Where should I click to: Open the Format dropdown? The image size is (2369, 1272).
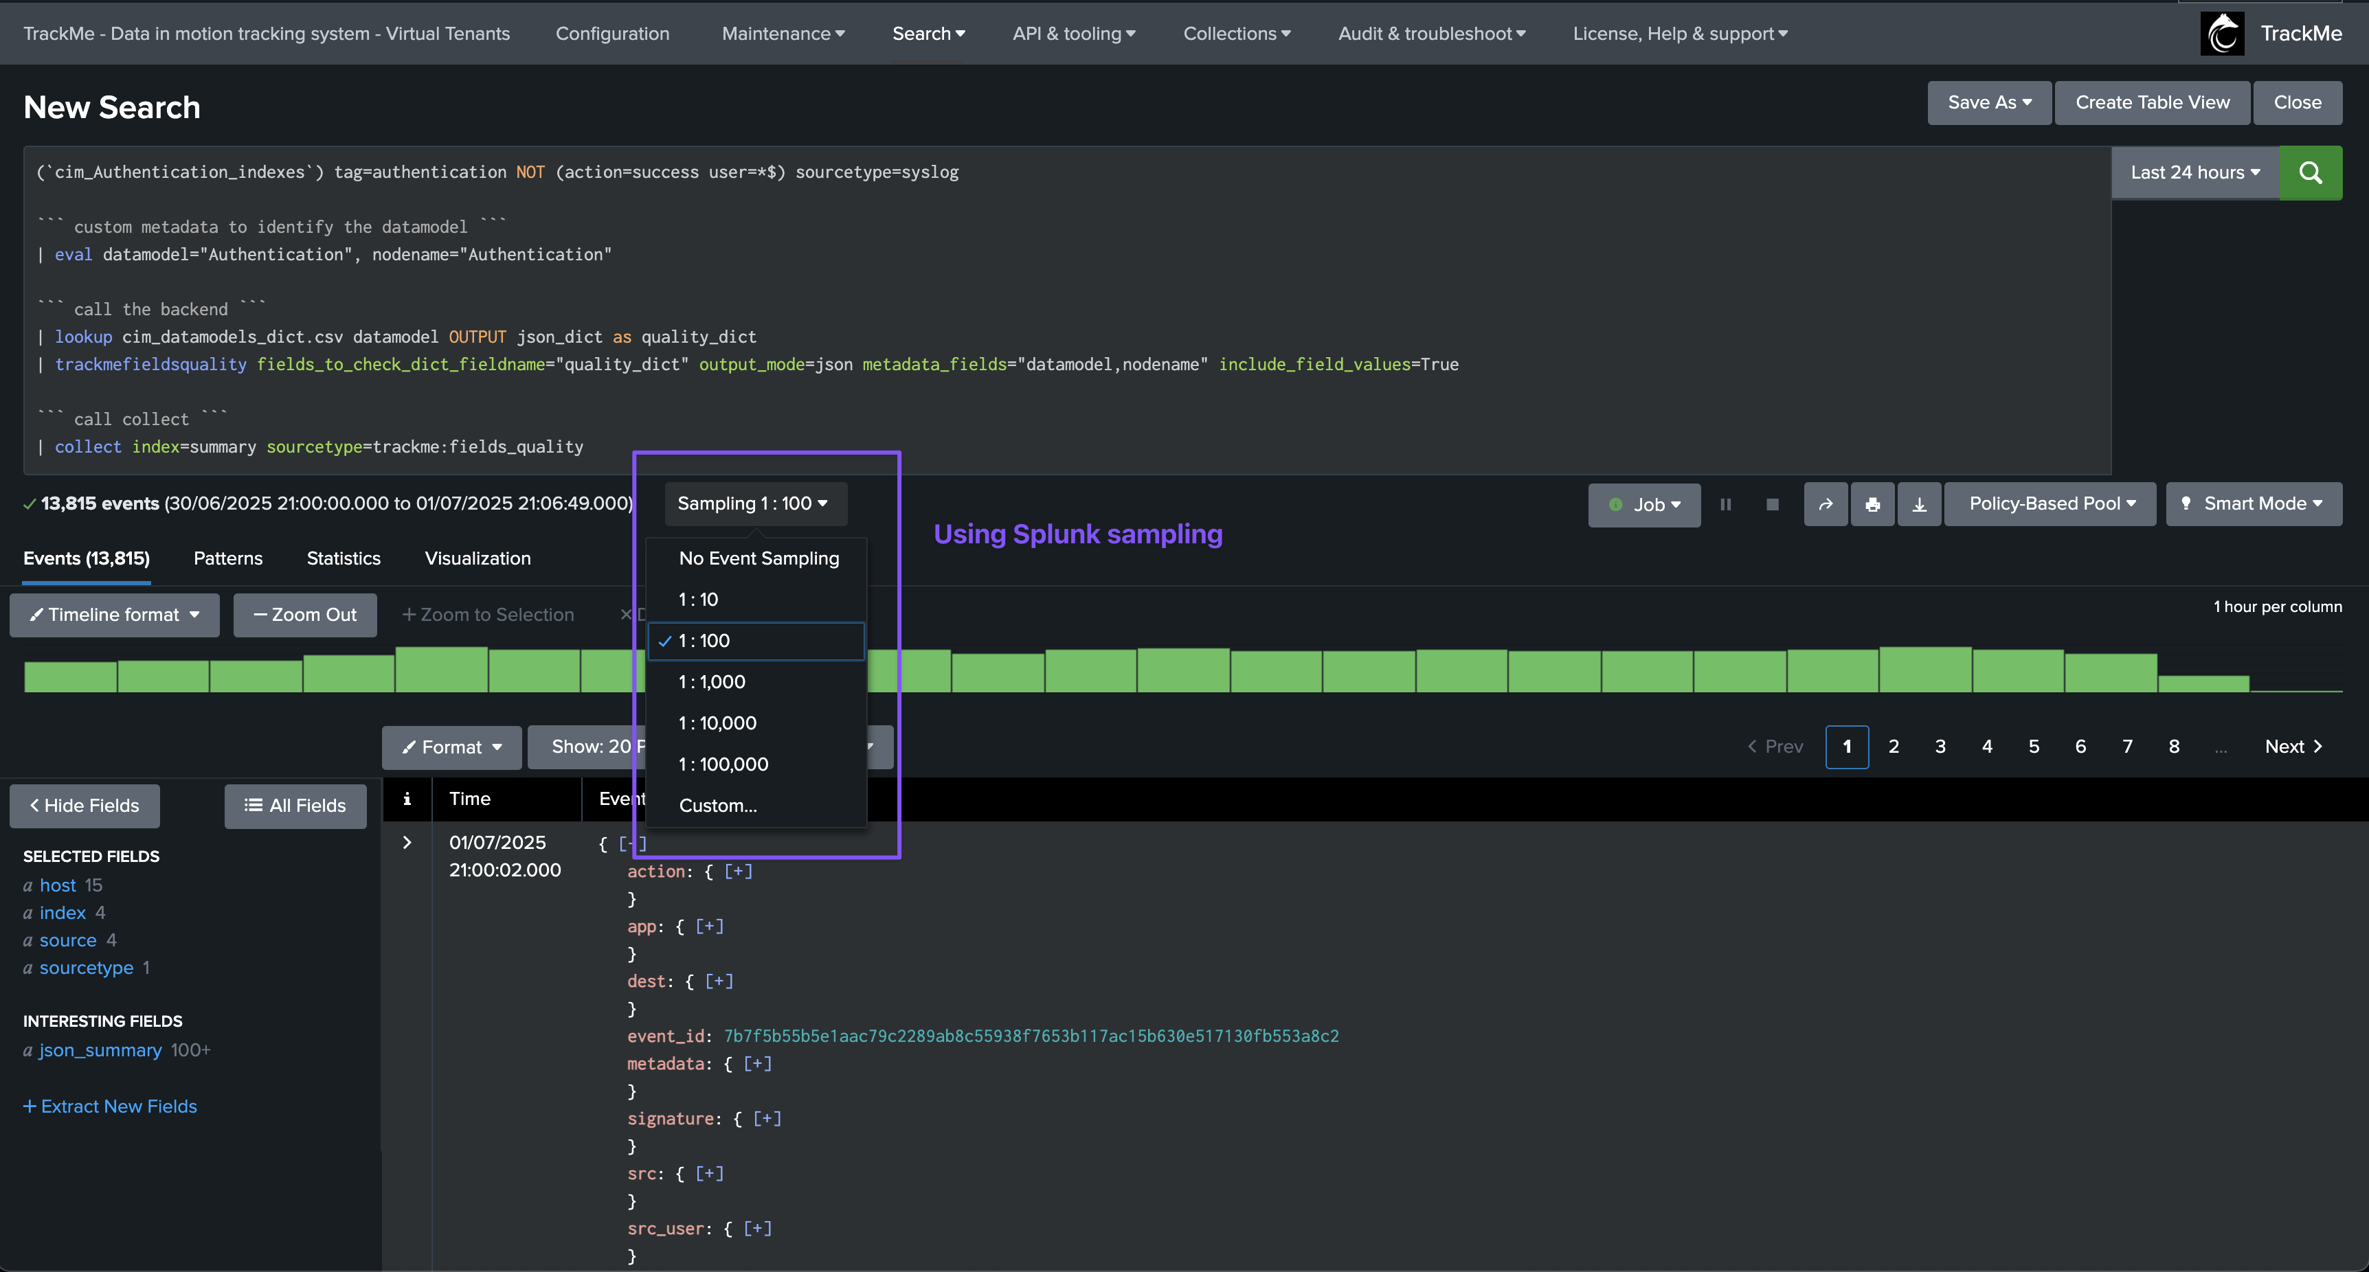[451, 747]
